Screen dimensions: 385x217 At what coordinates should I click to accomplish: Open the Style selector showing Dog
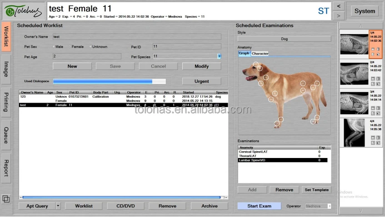(x=284, y=39)
